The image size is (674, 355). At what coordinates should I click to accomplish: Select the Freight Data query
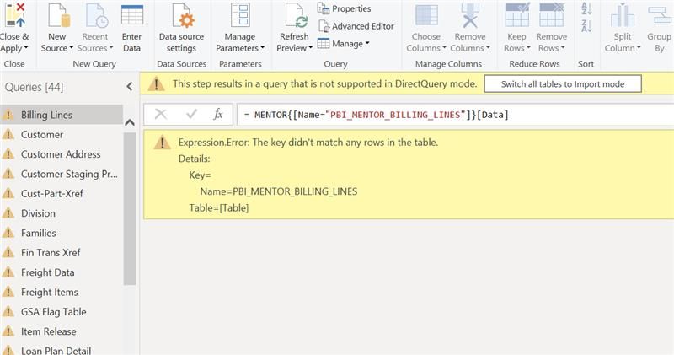[x=62, y=272]
